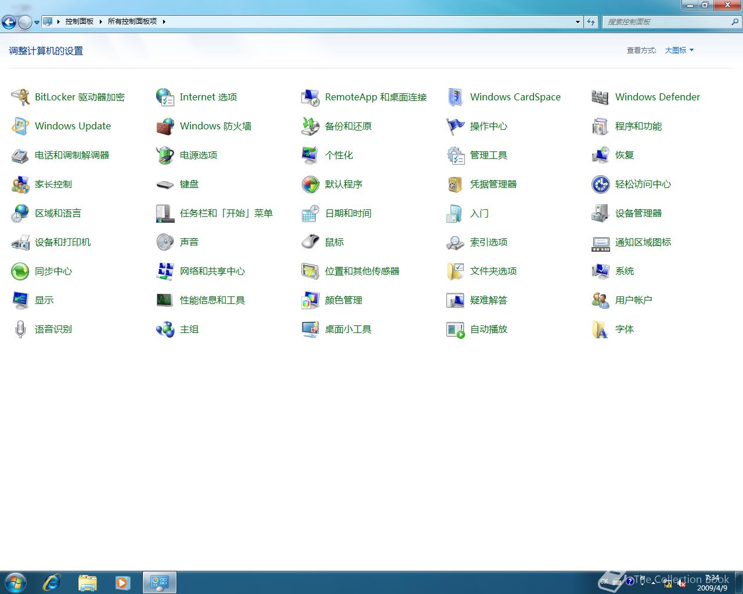The width and height of the screenshot is (743, 594).
Task: Select the Control Panel taskbar button
Action: (x=159, y=582)
